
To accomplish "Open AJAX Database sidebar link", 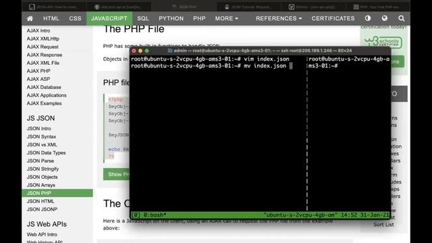I will pos(44,87).
